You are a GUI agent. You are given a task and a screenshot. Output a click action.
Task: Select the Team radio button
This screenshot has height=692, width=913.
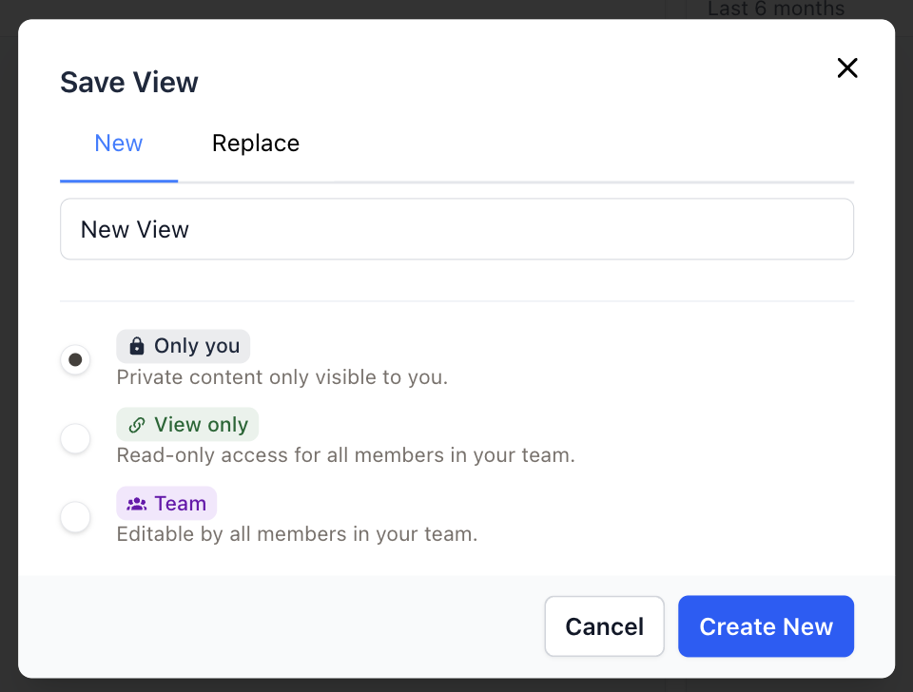(x=75, y=518)
